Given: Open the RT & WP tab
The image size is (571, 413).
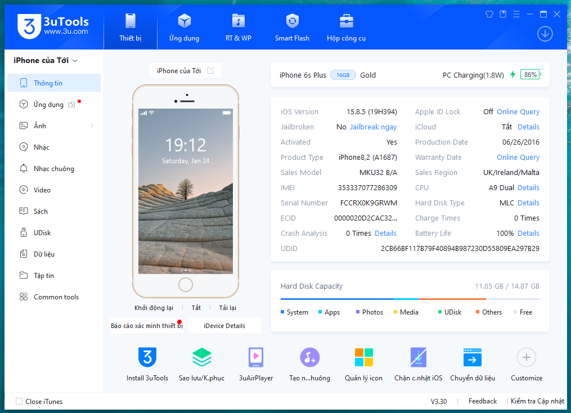Looking at the screenshot, I should coord(238,28).
